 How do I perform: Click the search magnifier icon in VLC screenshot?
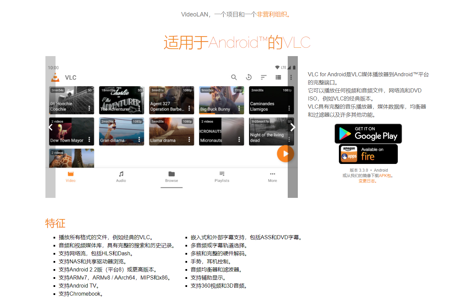click(x=234, y=77)
